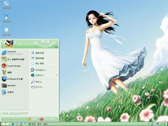Click the 17:02 taskbar clock

[163, 124]
